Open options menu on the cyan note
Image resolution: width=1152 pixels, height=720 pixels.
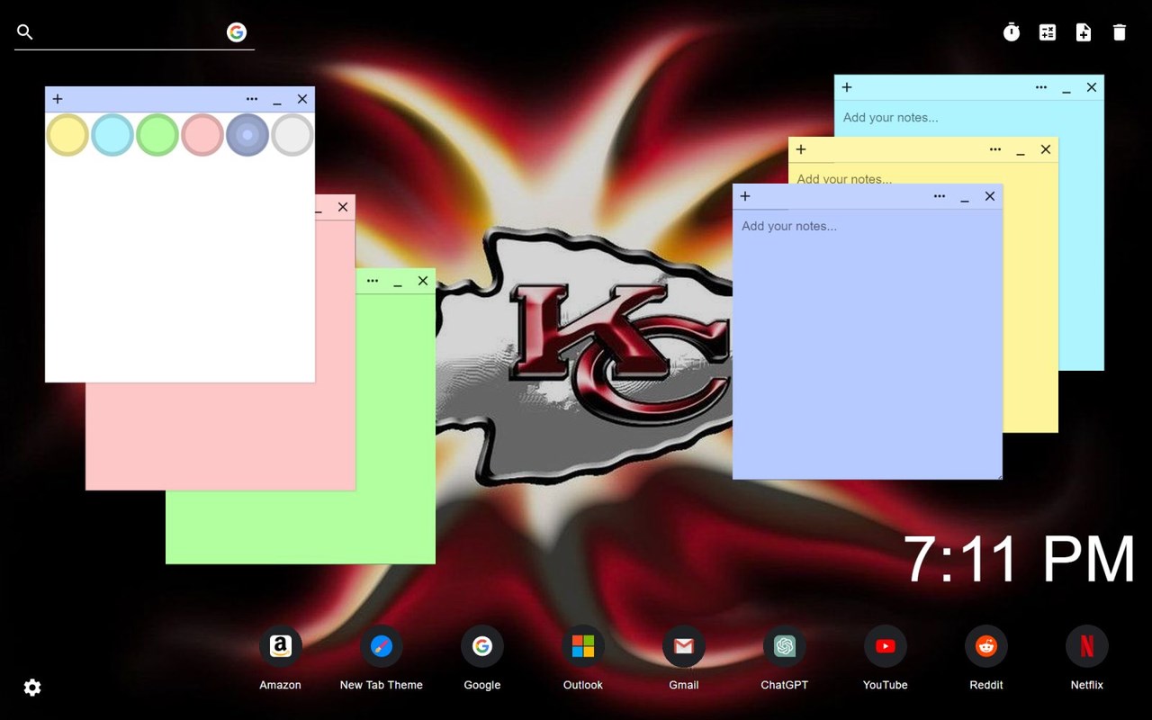coord(1041,87)
